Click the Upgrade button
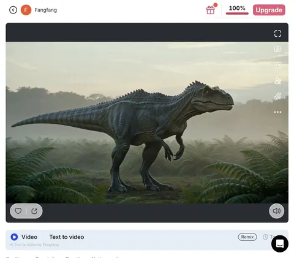The image size is (294, 258). (269, 10)
